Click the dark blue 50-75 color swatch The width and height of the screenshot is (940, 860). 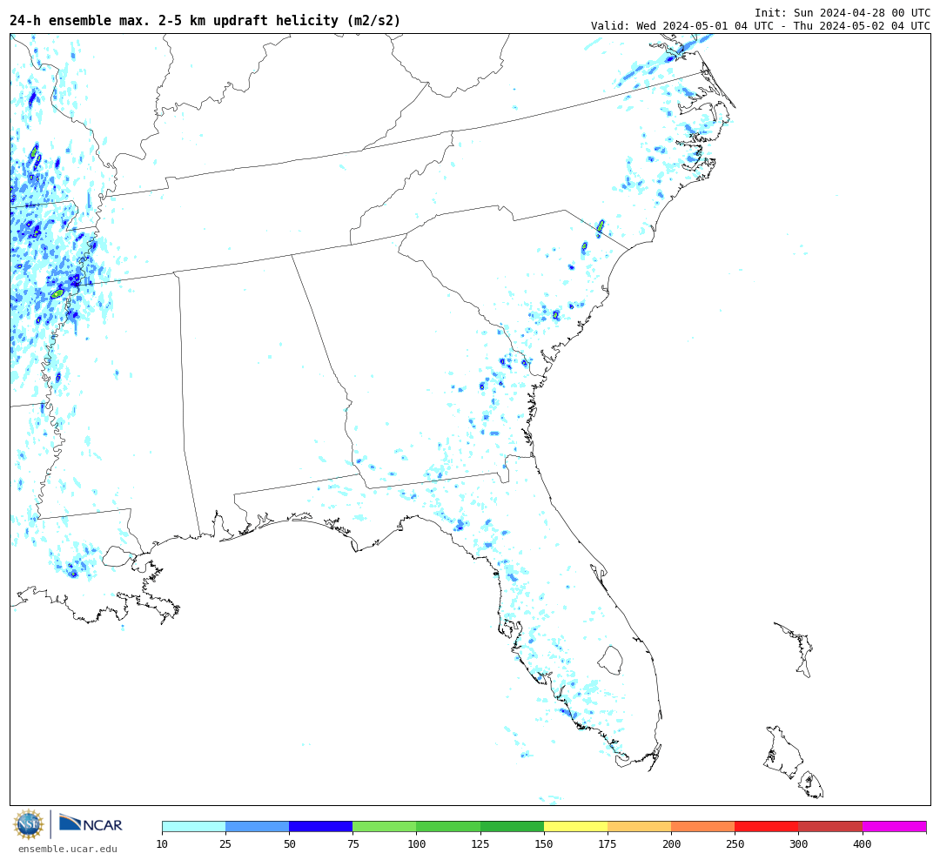tap(320, 826)
